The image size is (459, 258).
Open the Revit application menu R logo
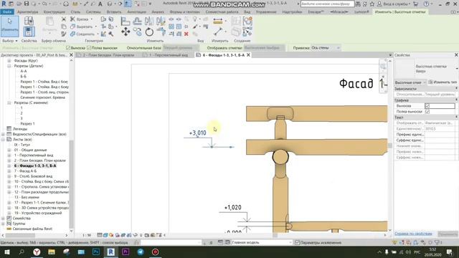(4, 4)
